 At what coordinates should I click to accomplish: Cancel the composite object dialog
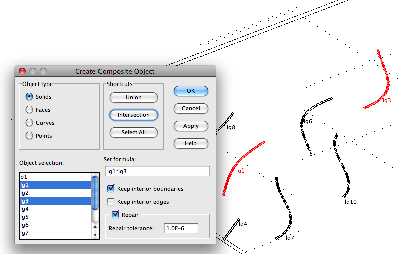(x=190, y=108)
